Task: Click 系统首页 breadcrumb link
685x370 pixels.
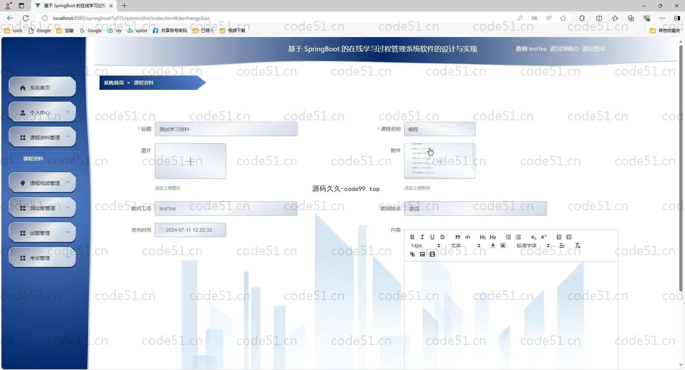Action: point(113,83)
